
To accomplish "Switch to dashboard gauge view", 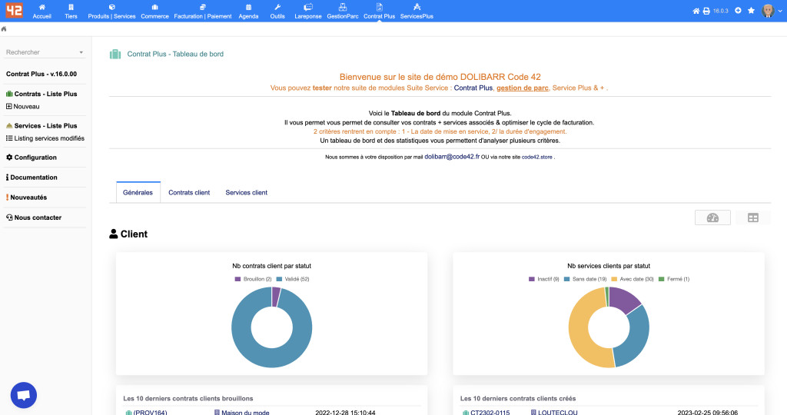I will coord(712,217).
